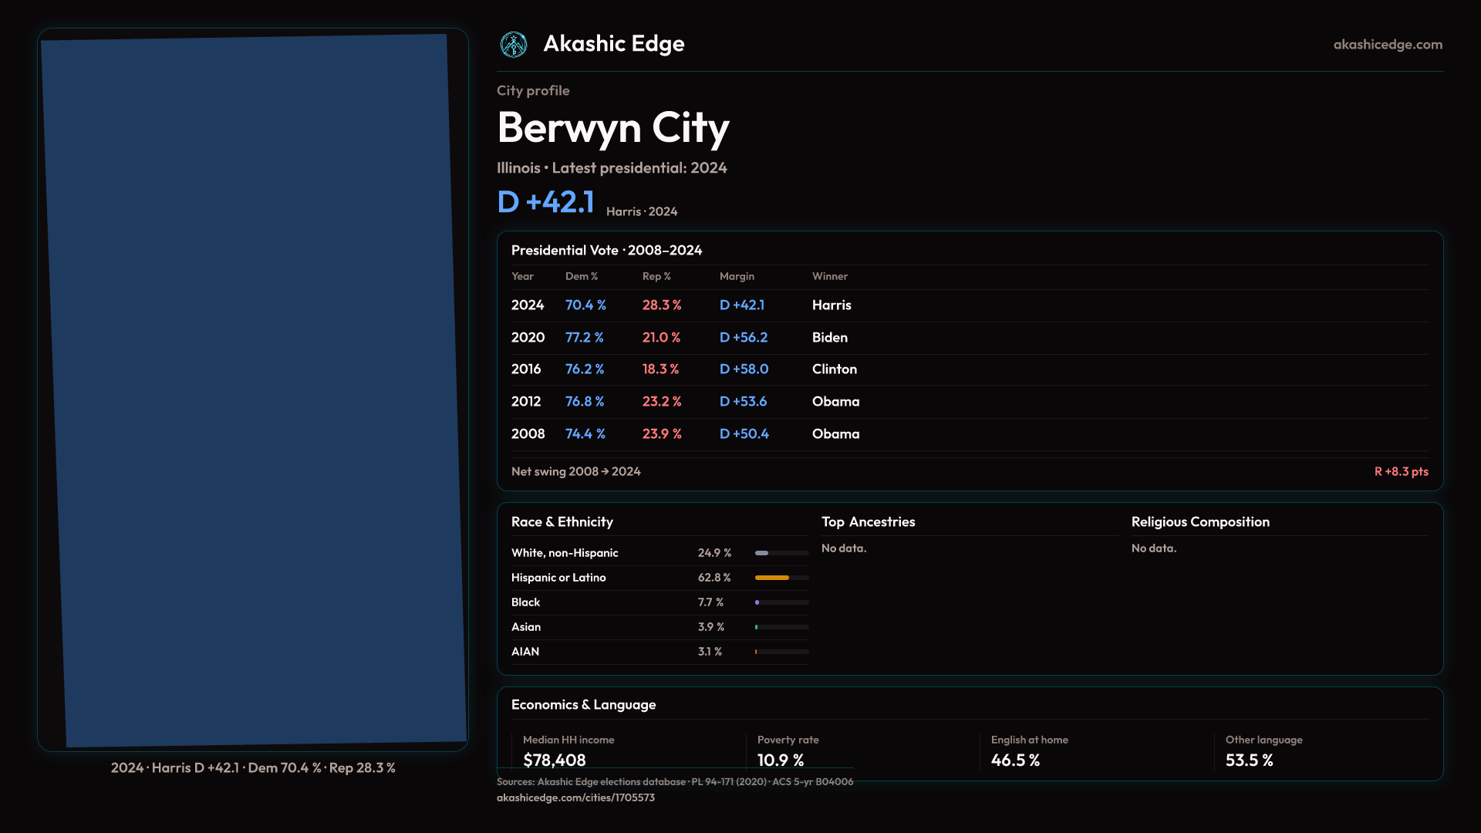Click the Winner column header
Image resolution: width=1481 pixels, height=833 pixels.
pyautogui.click(x=829, y=276)
